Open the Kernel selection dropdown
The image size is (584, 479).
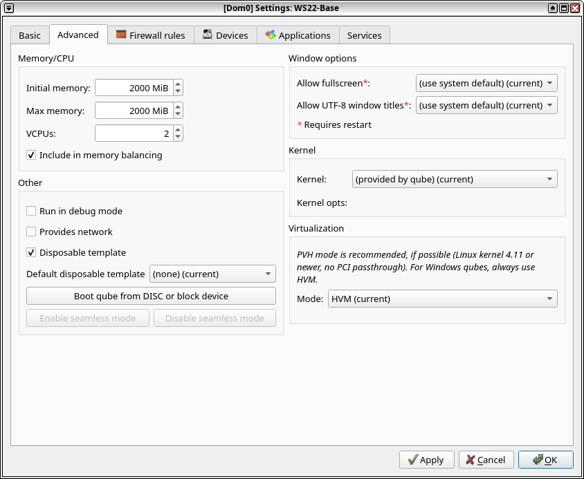click(x=455, y=179)
